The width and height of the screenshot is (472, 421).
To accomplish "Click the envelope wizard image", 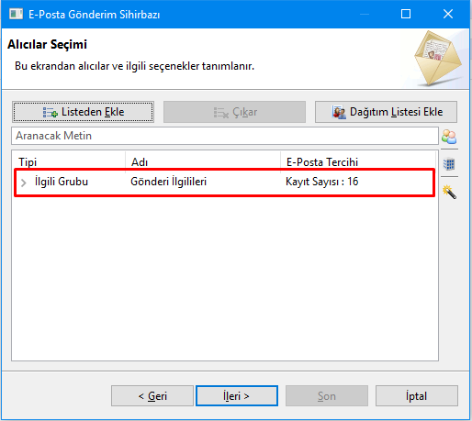I will click(438, 58).
